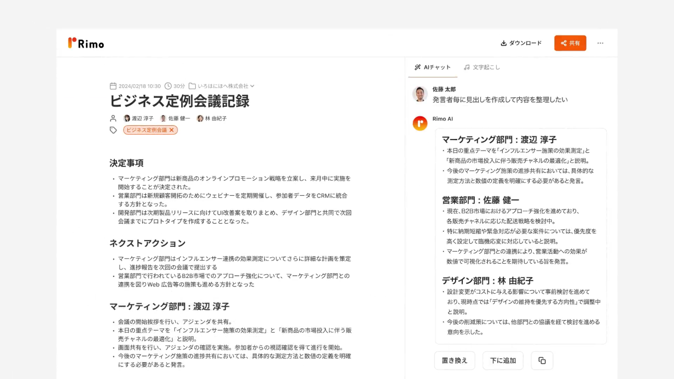Click the ビジネス定例会議 tag chip
This screenshot has height=379, width=674.
[151, 130]
